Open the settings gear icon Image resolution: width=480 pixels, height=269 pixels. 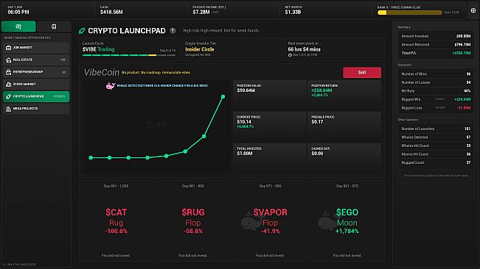click(x=473, y=11)
